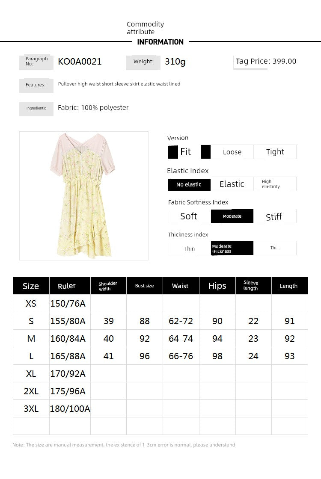Select the Elastic index option
This screenshot has height=479, width=321.
232,184
